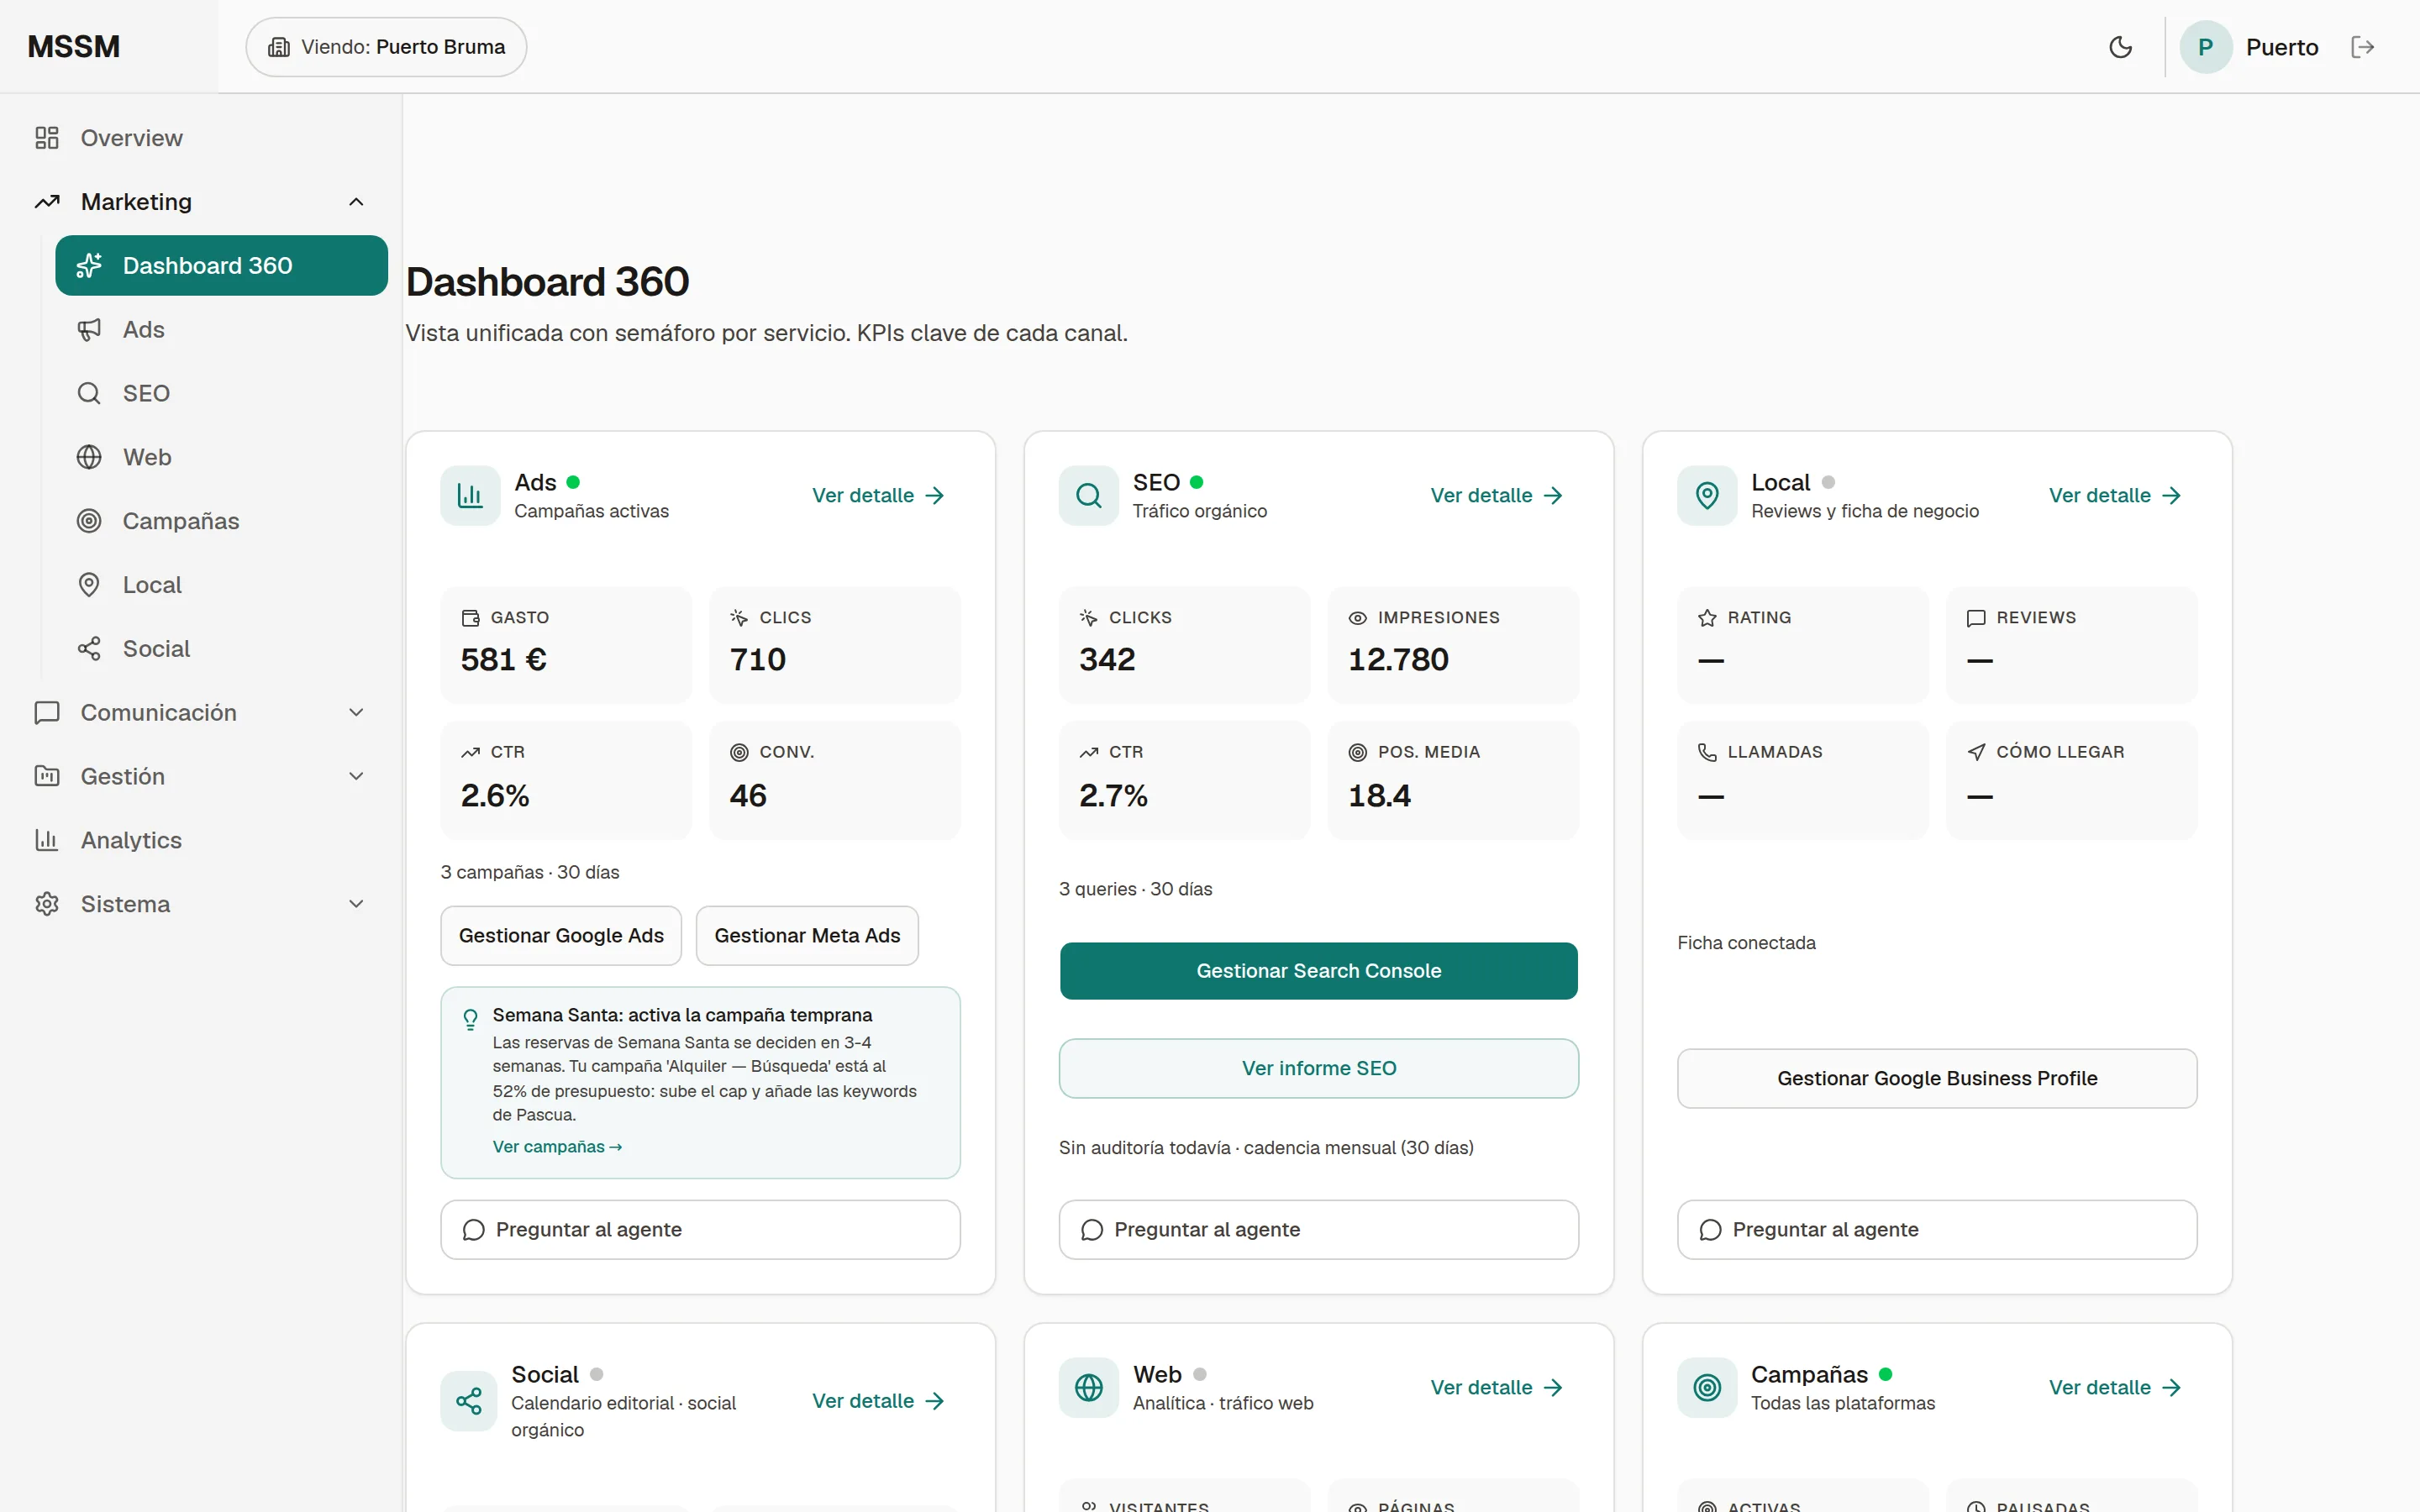Click Gestionar Google Business Profile button
The width and height of the screenshot is (2420, 1512).
tap(1937, 1078)
